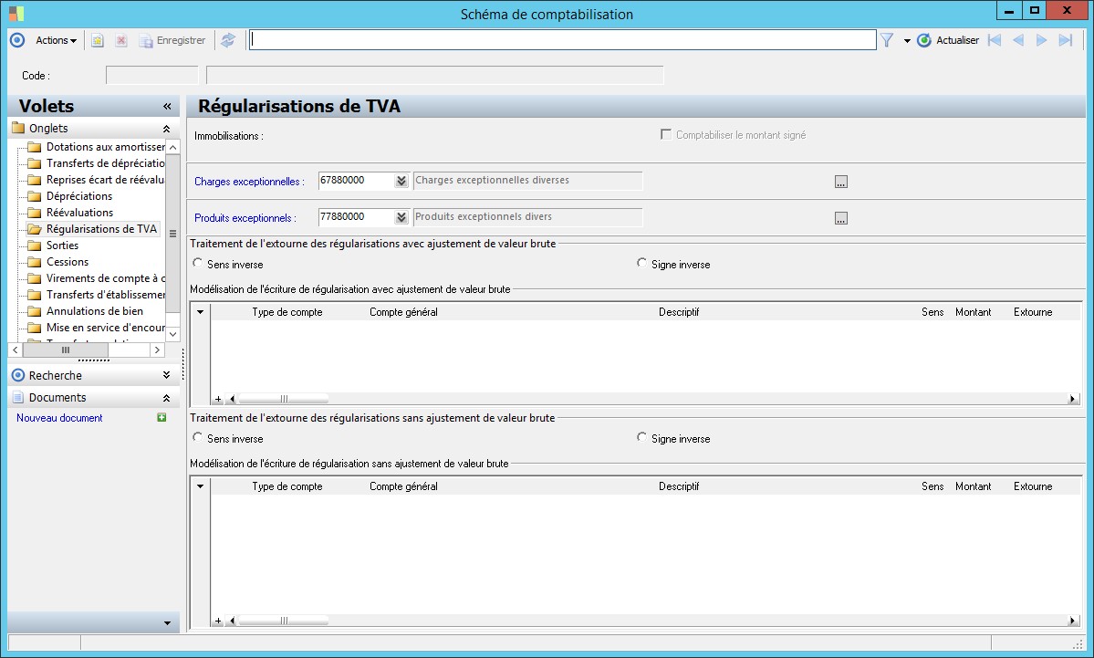Screen dimensions: 1094x658
Task: Open the Sorties folder
Action: pos(54,245)
